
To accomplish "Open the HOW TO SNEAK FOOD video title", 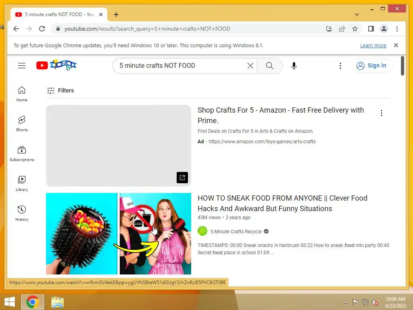I will point(282,203).
